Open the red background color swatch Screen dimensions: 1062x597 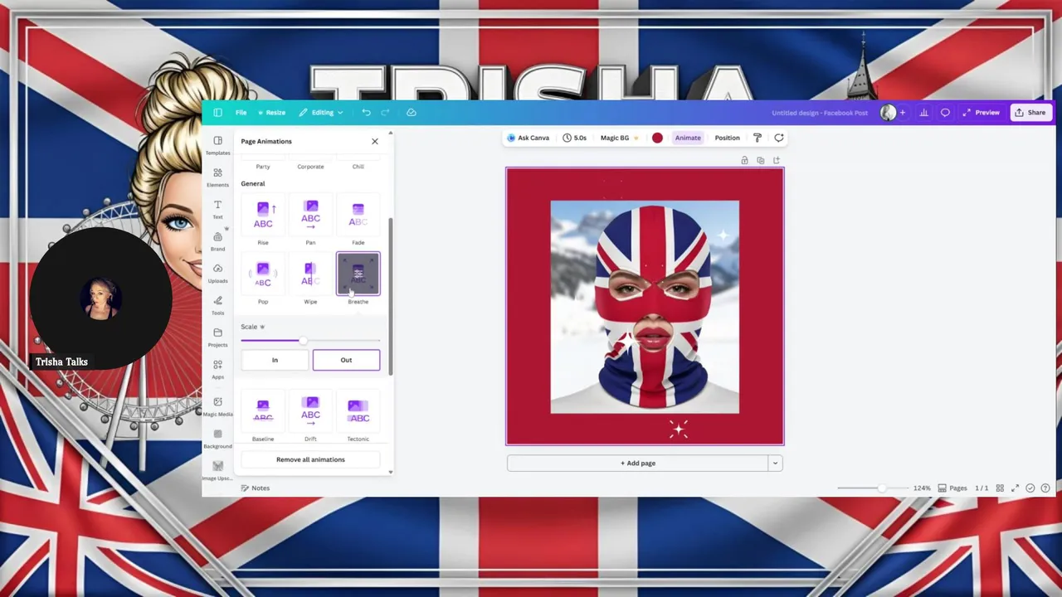(657, 138)
